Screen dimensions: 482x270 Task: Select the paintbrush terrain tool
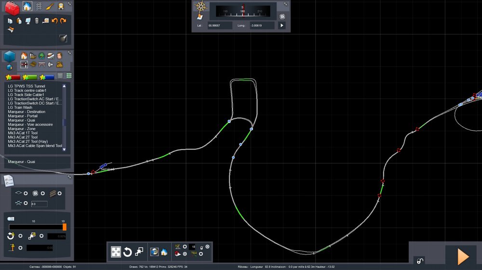tap(49, 6)
